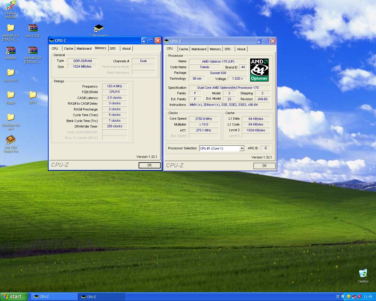This screenshot has width=376, height=301.
Task: Click the DDR-SDRAM type field
Action: click(x=82, y=61)
